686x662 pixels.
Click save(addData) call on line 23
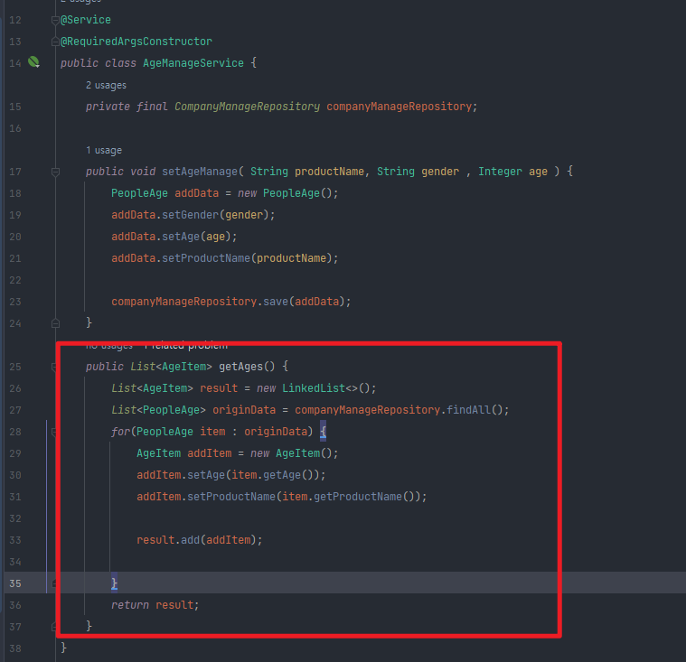[306, 302]
